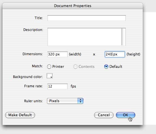Click the Description box scrollbar track
Screen dimensions: 156x134
[123, 37]
